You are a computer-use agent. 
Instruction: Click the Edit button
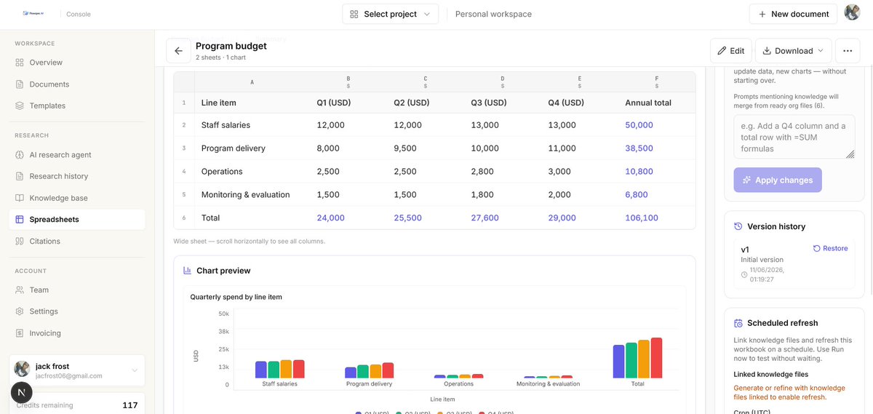731,51
